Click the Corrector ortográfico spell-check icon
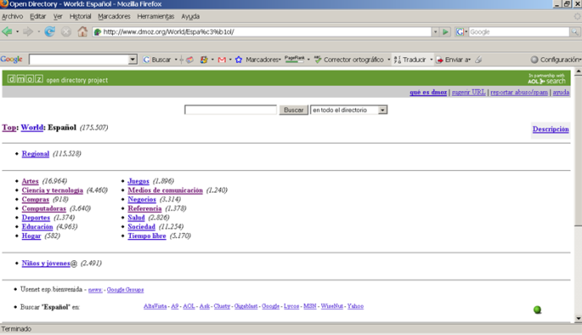The width and height of the screenshot is (582, 335). point(317,60)
